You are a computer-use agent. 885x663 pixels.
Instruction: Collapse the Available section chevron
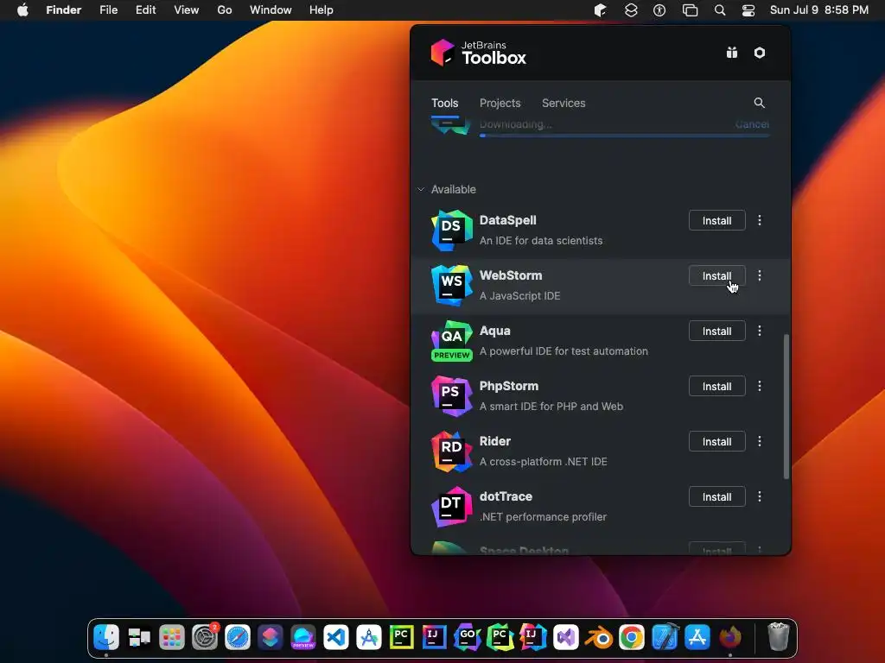(421, 189)
